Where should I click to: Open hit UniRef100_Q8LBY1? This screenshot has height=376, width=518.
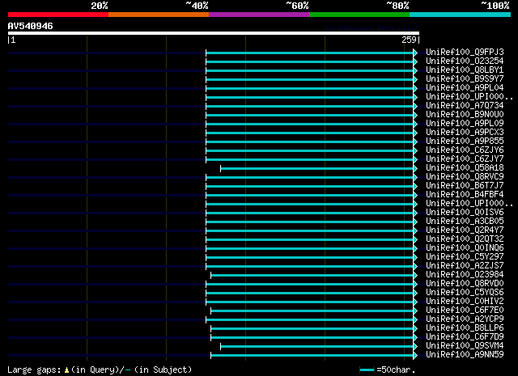(x=465, y=70)
